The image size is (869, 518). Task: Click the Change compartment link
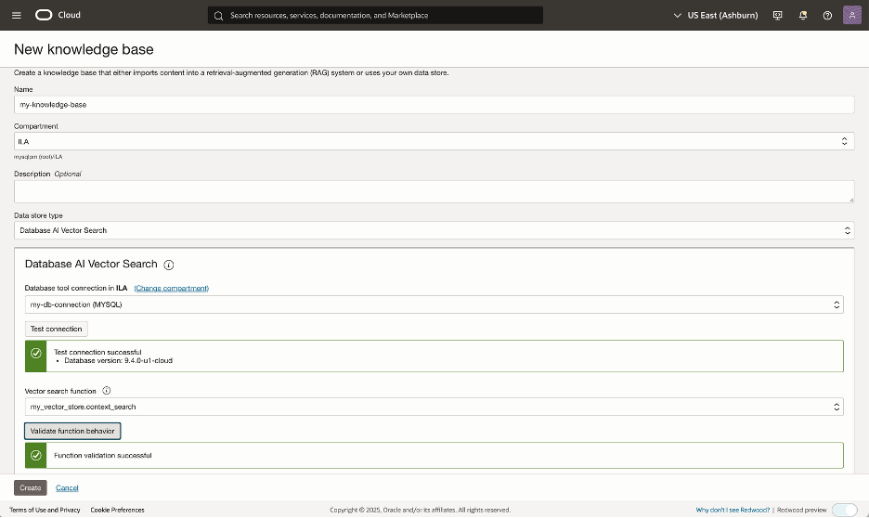pyautogui.click(x=172, y=289)
